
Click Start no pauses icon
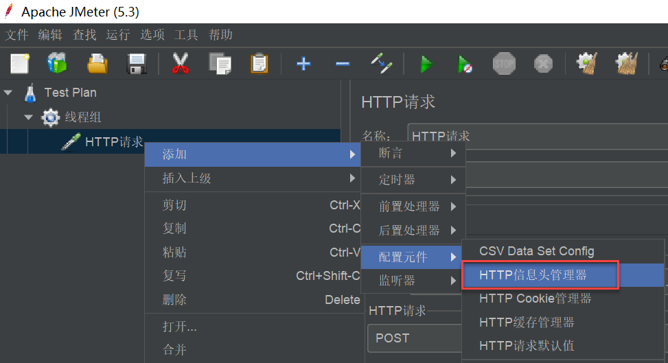pyautogui.click(x=465, y=65)
